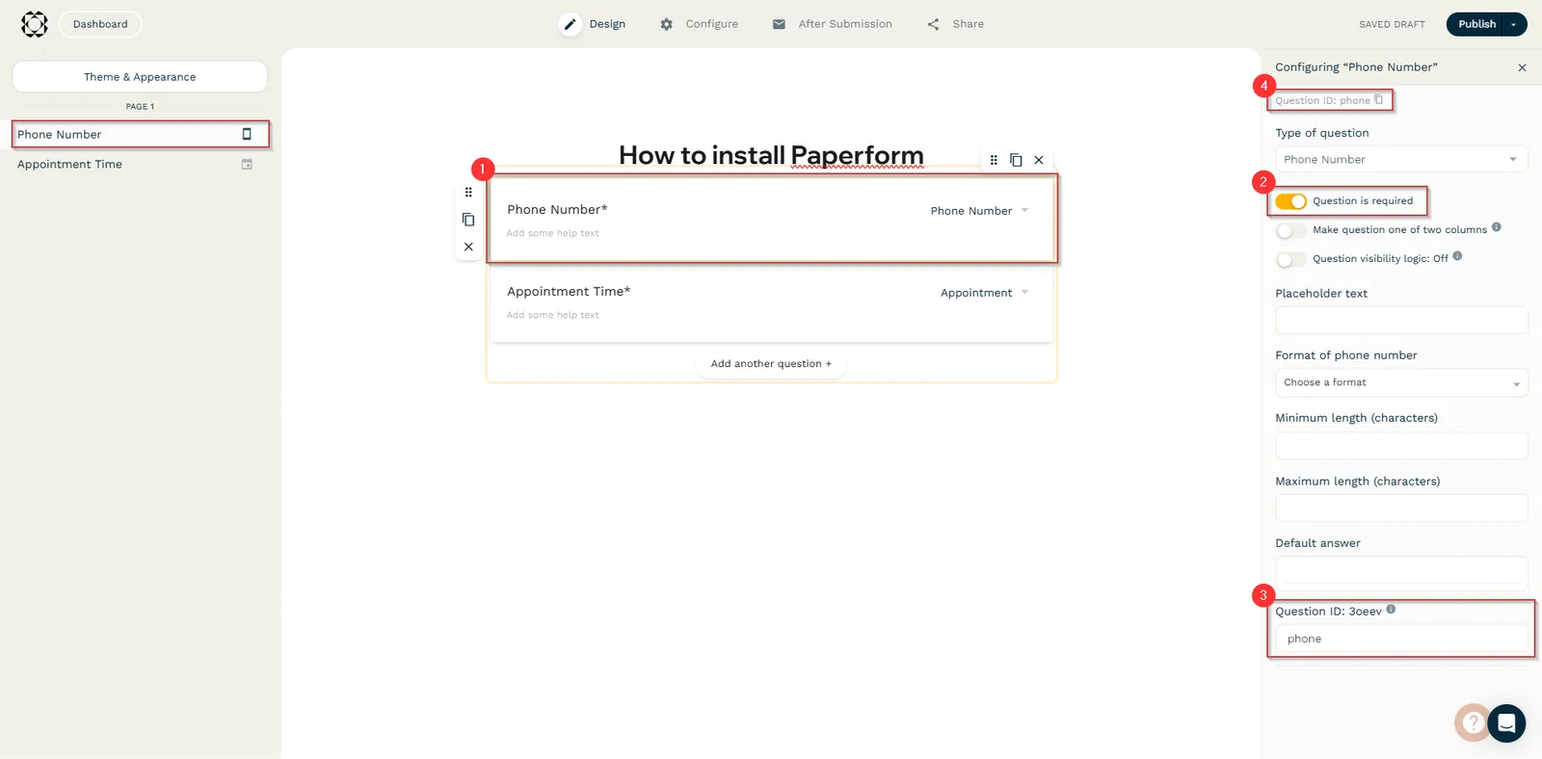Open the After Submission tab
This screenshot has height=759, width=1542.
pyautogui.click(x=833, y=24)
